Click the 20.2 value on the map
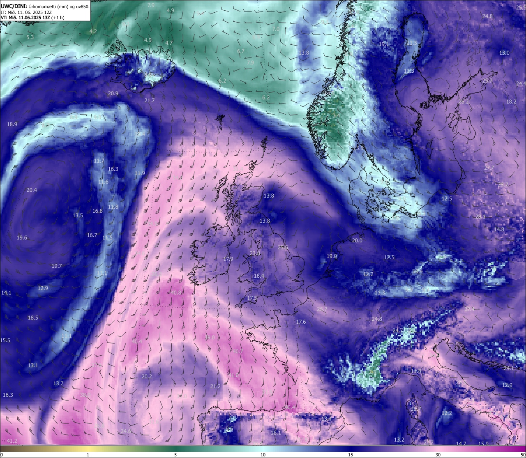Image resolution: width=526 pixels, height=458 pixels. [x=147, y=376]
